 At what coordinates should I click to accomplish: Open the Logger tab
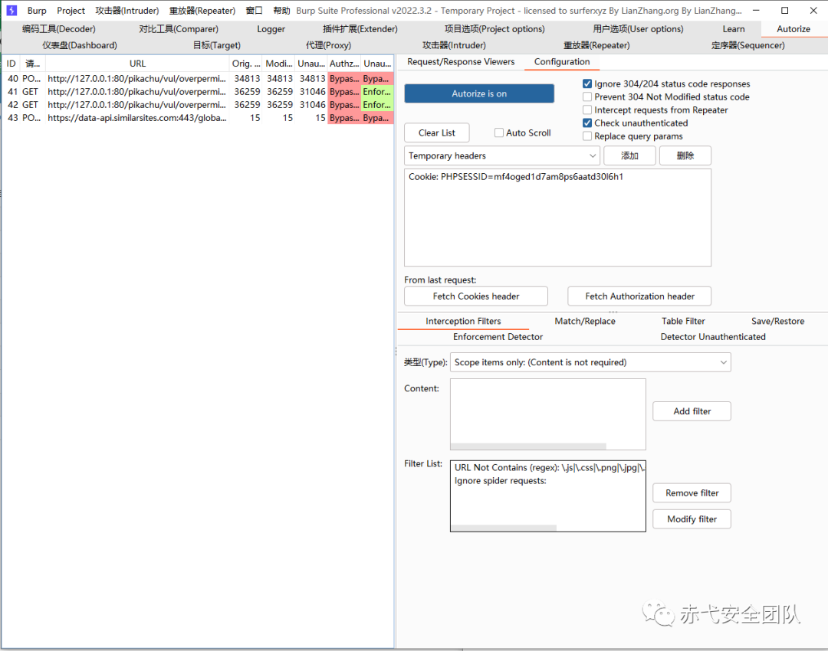[x=271, y=29]
